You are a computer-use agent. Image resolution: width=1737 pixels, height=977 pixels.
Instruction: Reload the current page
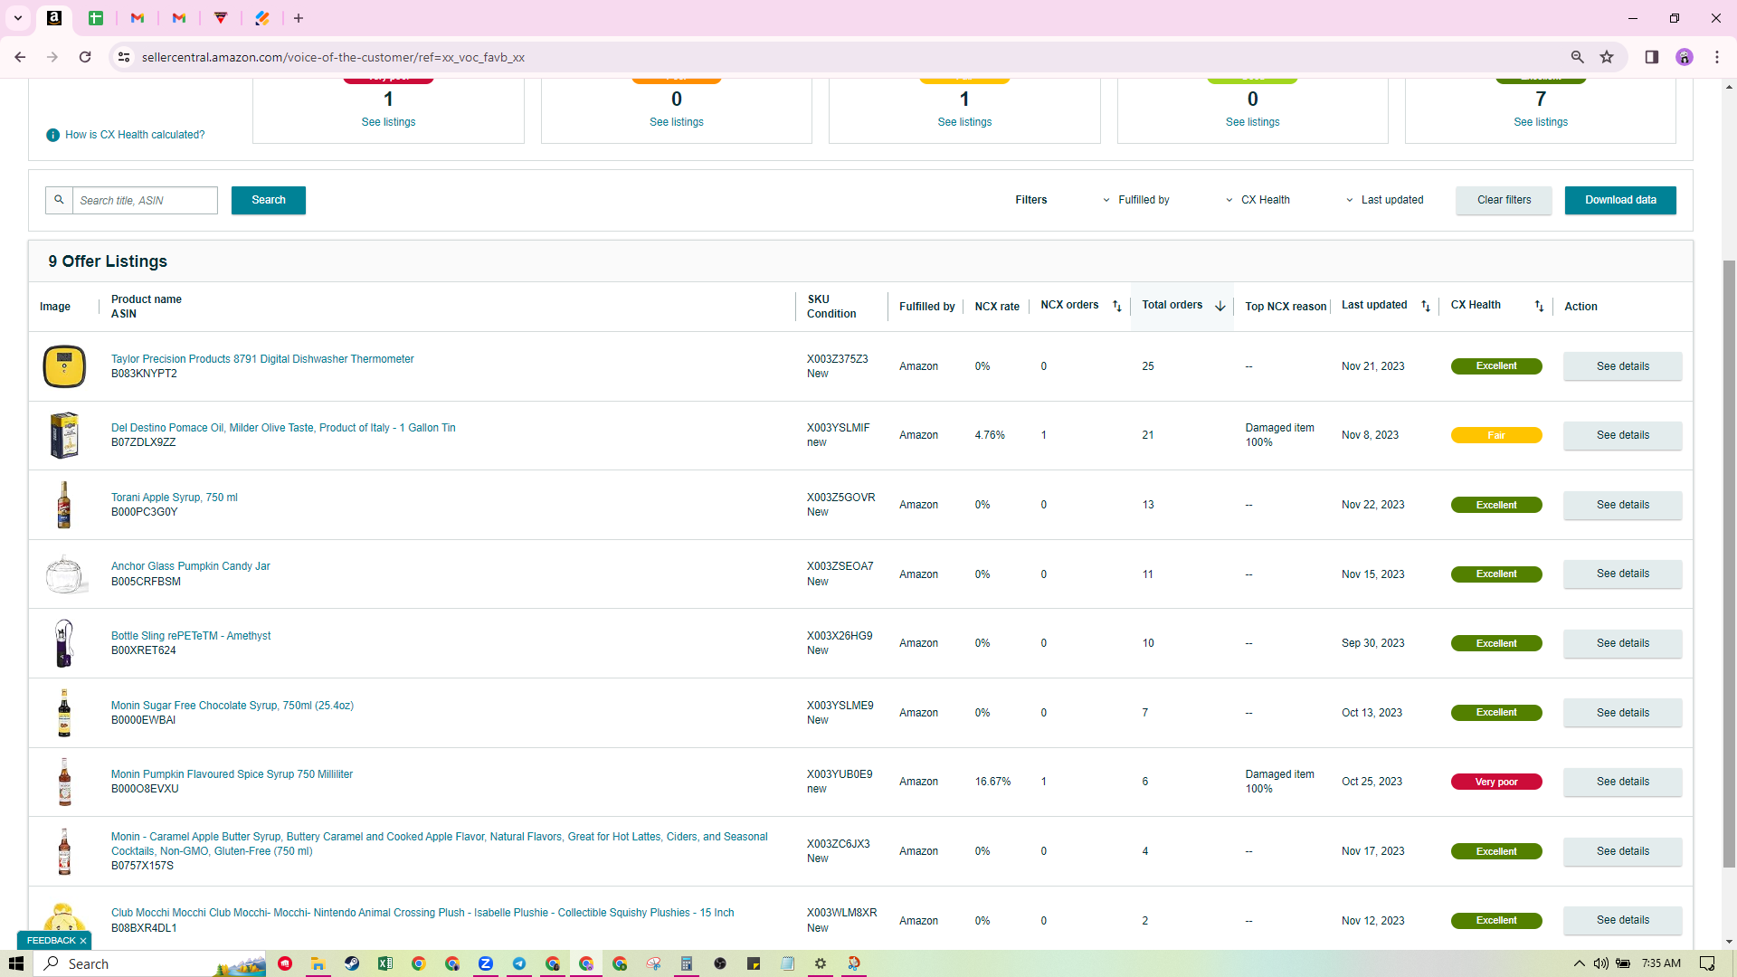85,57
